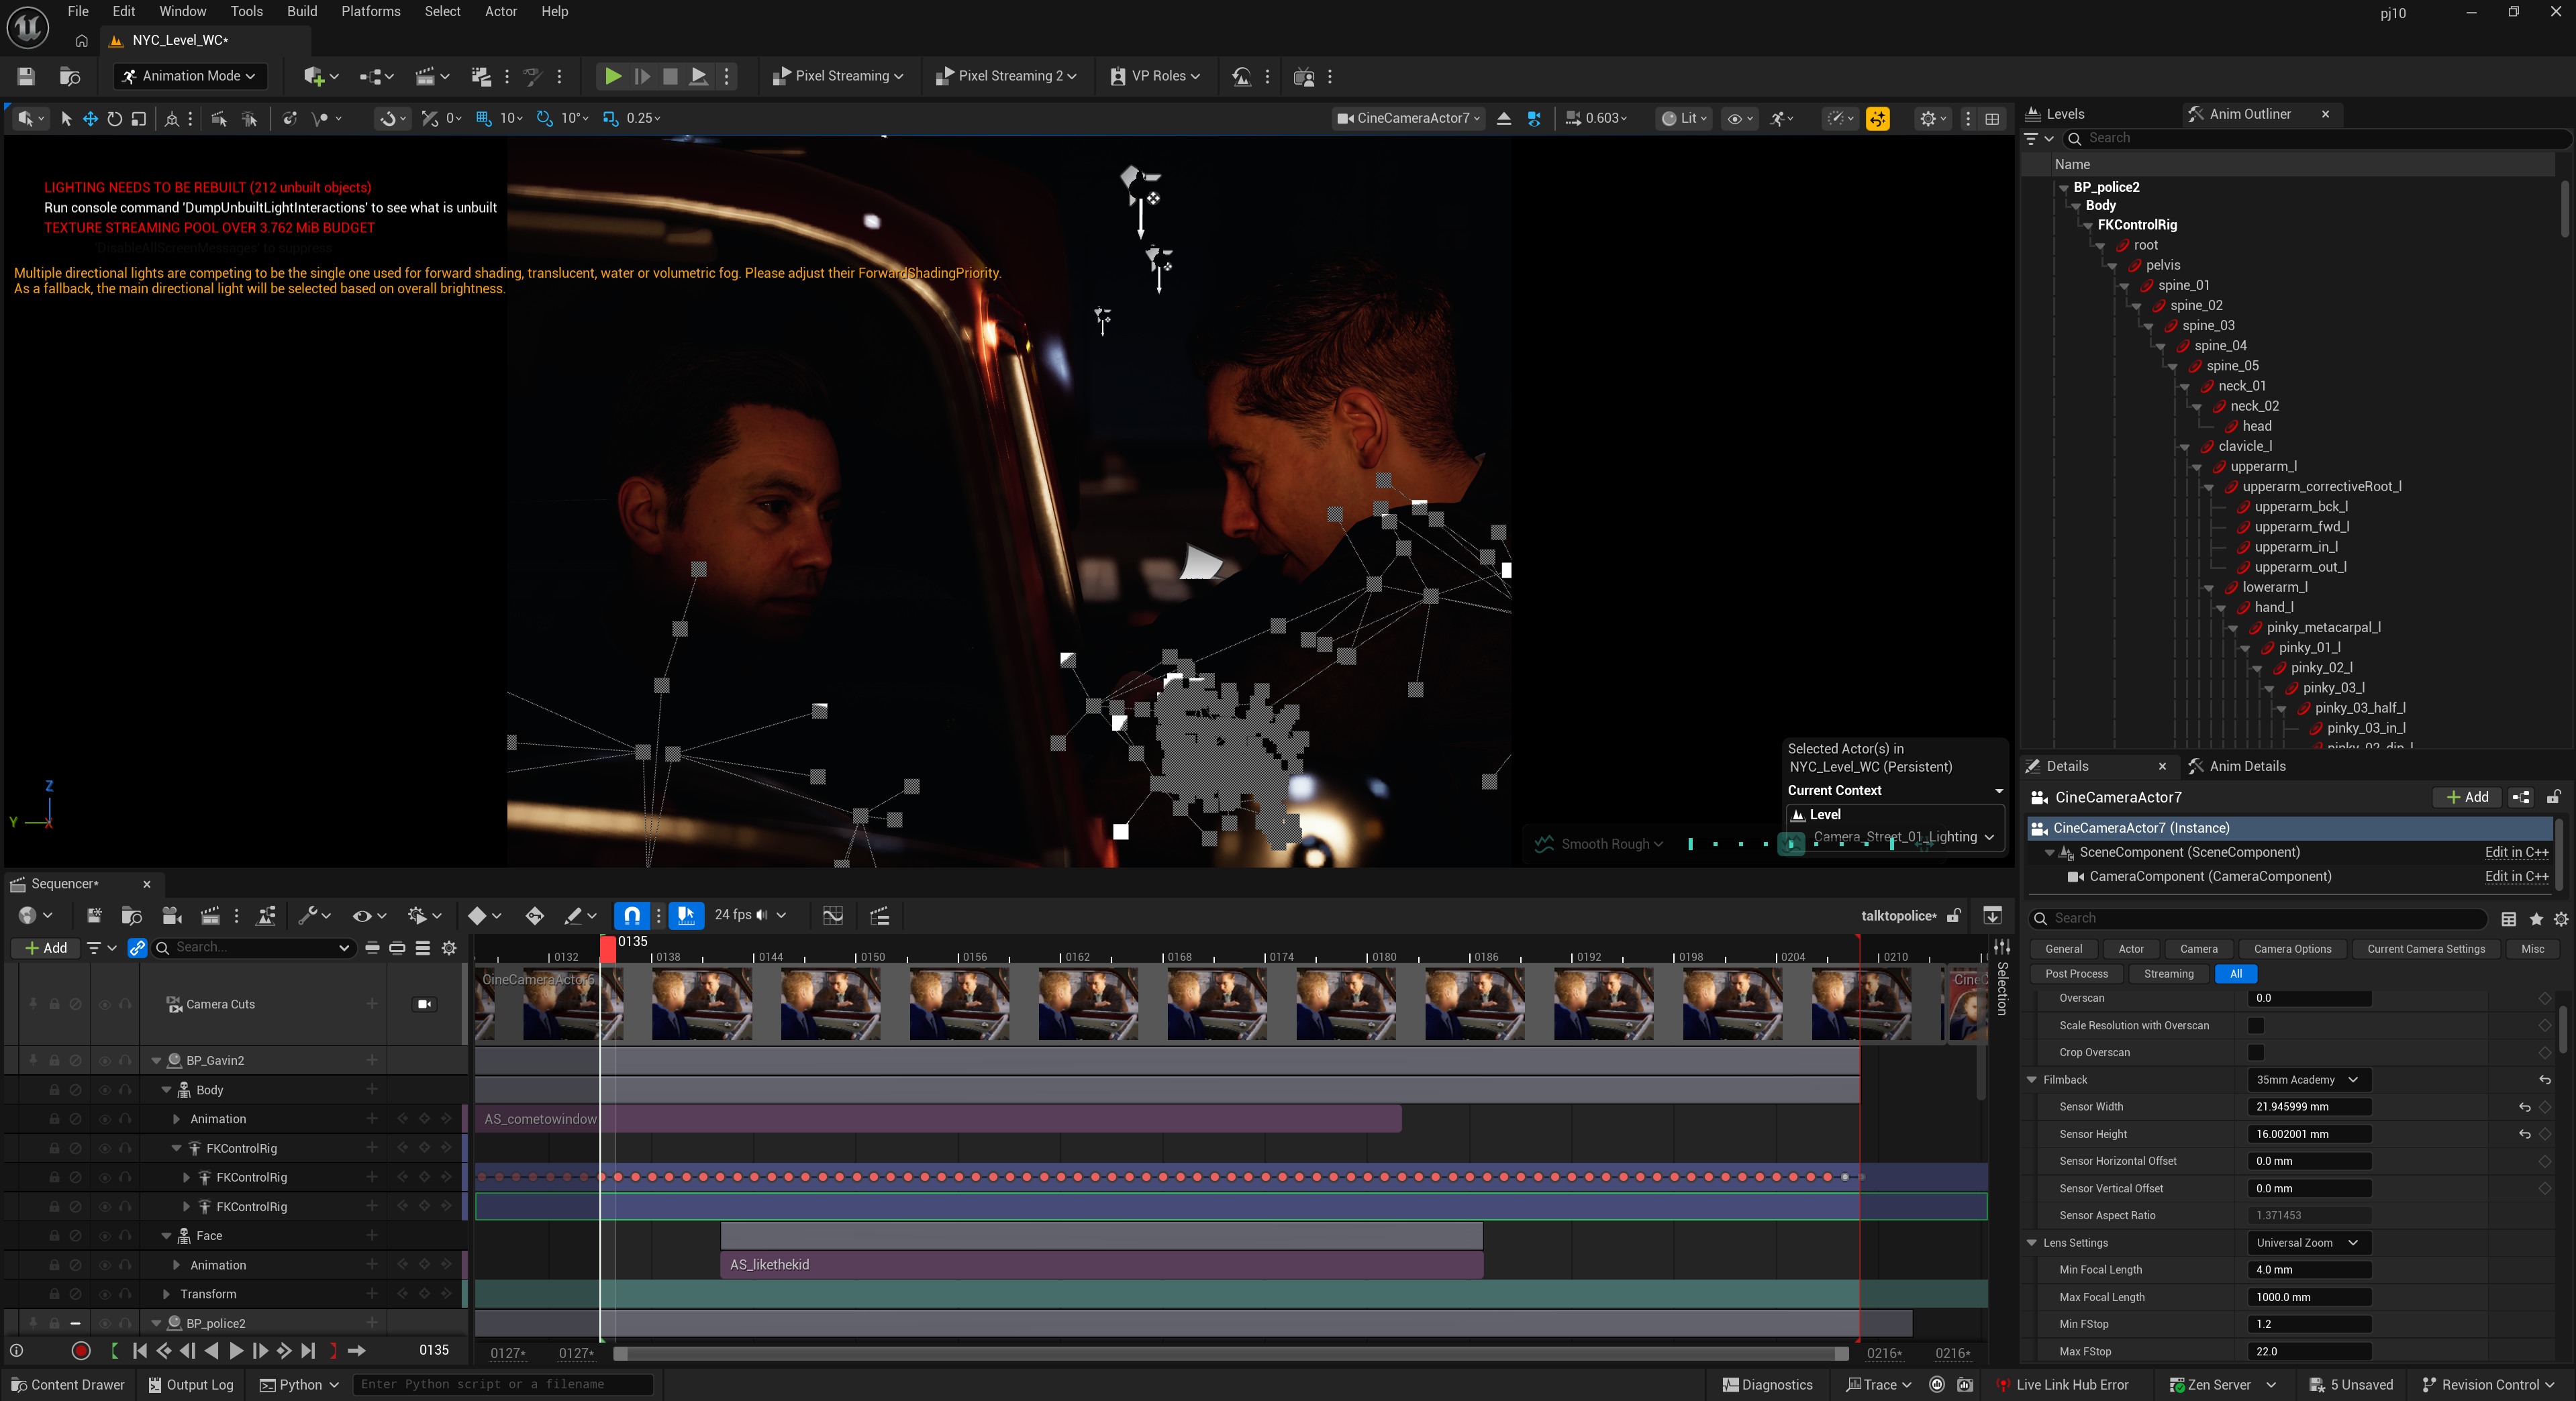Toggle Sequencer snapping magnet
The width and height of the screenshot is (2576, 1401).
632,915
